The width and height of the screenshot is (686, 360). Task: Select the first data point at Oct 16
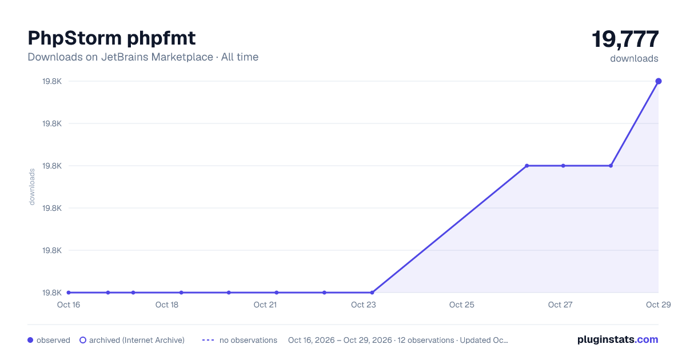(x=69, y=293)
